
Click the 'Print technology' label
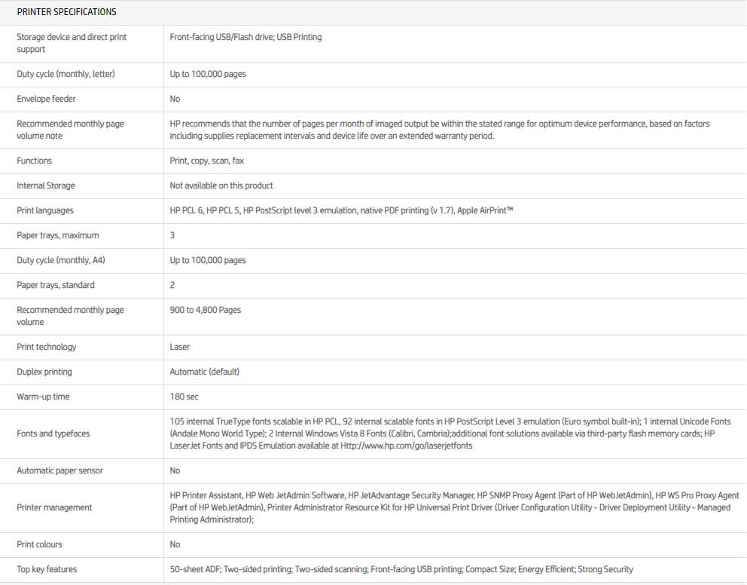coord(47,347)
